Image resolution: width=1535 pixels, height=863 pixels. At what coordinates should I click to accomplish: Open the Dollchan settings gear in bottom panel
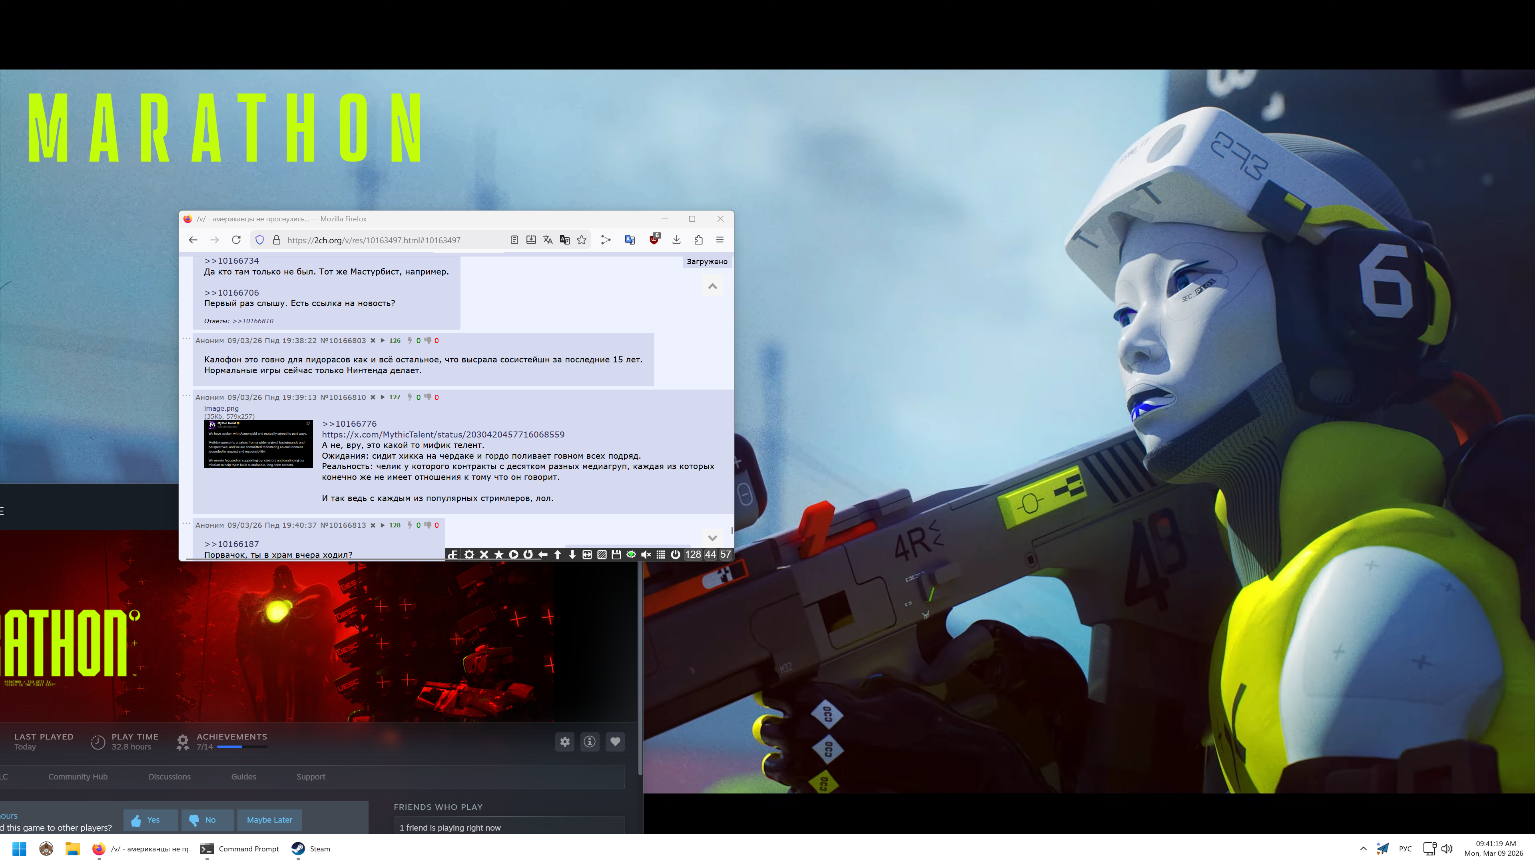click(x=470, y=555)
